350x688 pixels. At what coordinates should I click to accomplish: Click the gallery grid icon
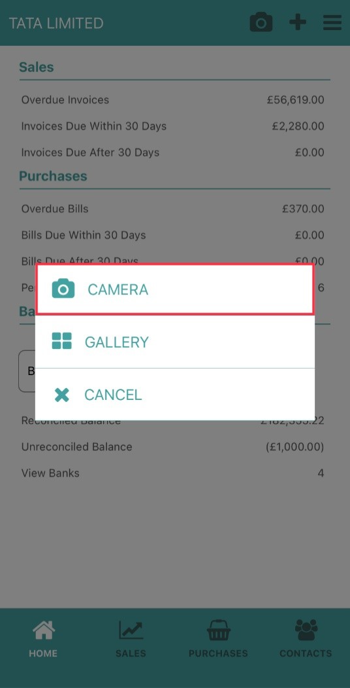click(x=61, y=341)
